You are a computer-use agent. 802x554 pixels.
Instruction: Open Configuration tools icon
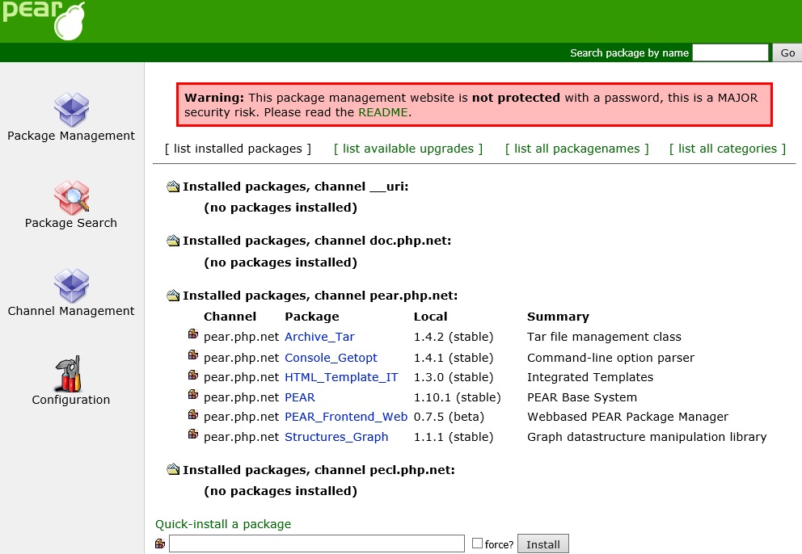[68, 374]
